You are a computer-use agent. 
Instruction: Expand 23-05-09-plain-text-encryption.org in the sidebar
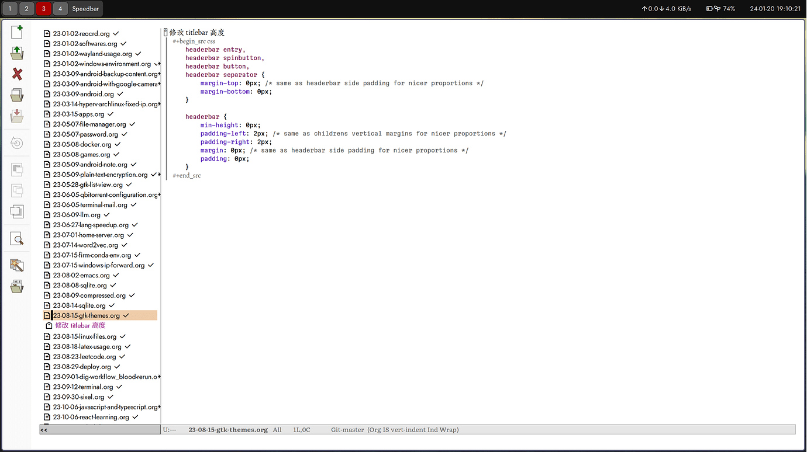coord(47,174)
